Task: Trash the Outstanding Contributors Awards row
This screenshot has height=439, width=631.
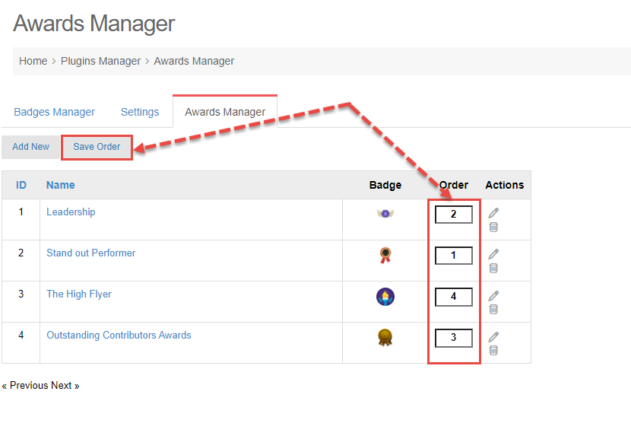Action: [x=493, y=351]
